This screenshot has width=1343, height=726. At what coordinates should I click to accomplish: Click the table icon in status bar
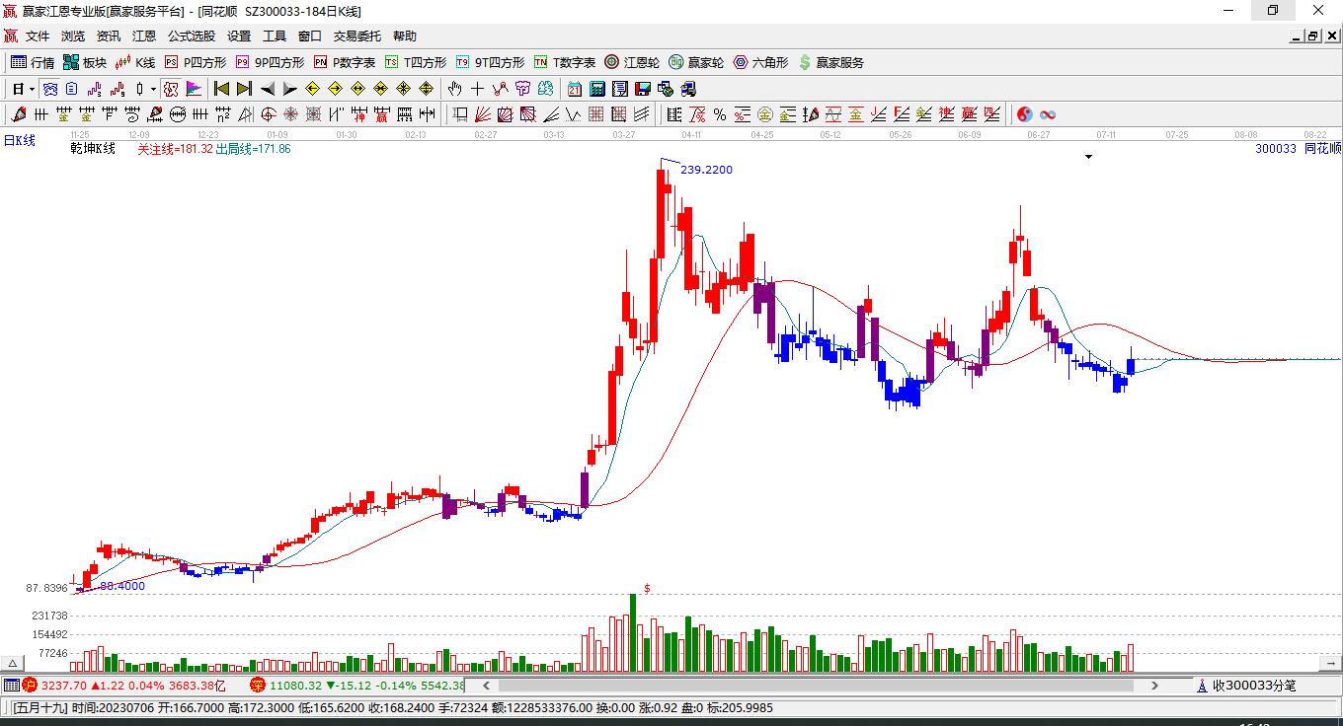12,686
